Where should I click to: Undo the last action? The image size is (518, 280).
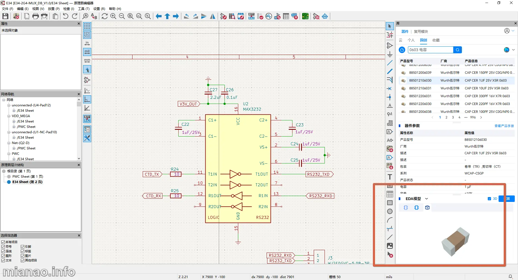tap(66, 16)
